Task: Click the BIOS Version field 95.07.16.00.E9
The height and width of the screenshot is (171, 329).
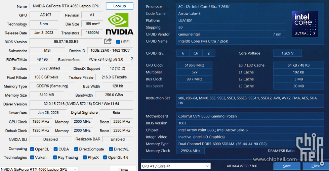Action: 66,42
